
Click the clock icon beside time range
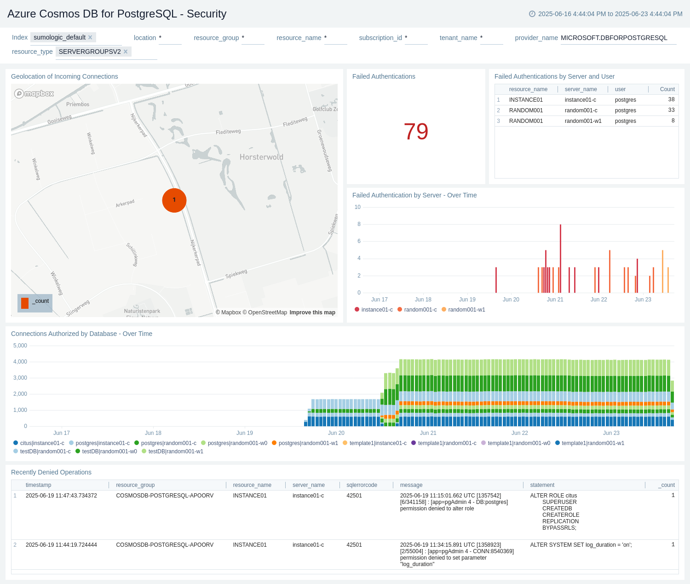pyautogui.click(x=532, y=14)
